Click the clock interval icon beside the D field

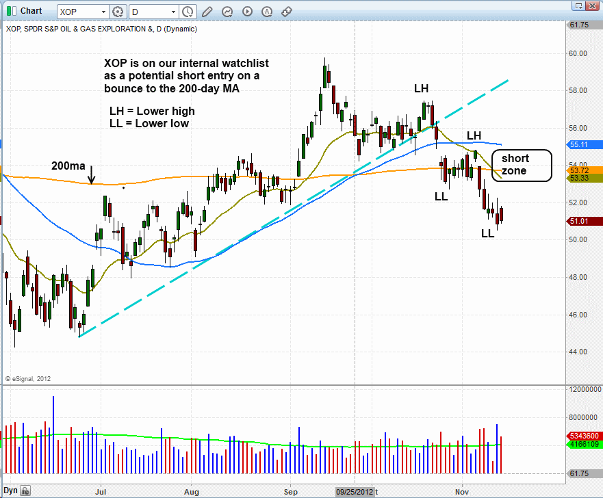188,12
